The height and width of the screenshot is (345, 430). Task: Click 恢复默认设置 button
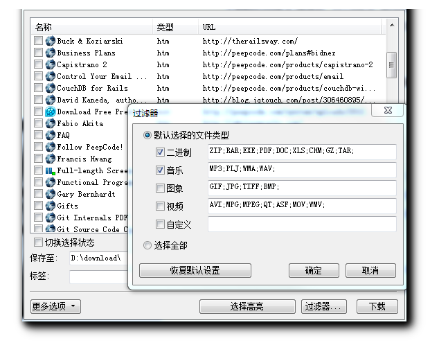[x=195, y=271]
